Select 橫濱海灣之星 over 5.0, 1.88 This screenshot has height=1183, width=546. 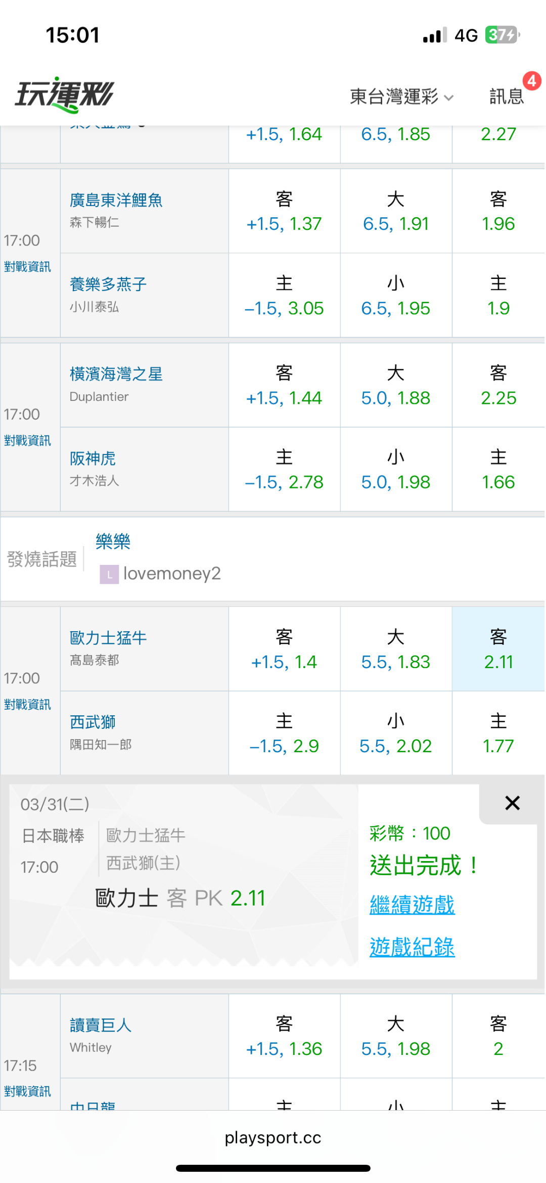395,386
